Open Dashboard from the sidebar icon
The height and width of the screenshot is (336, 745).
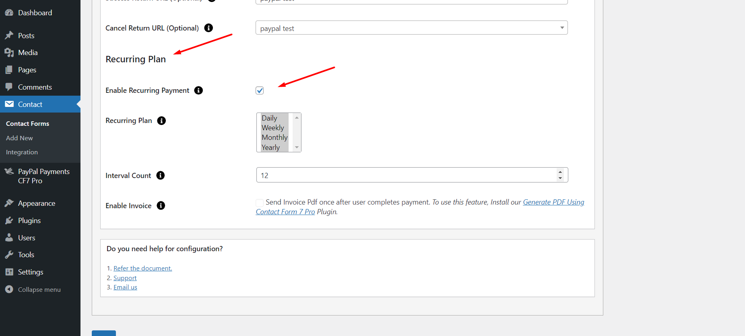9,13
